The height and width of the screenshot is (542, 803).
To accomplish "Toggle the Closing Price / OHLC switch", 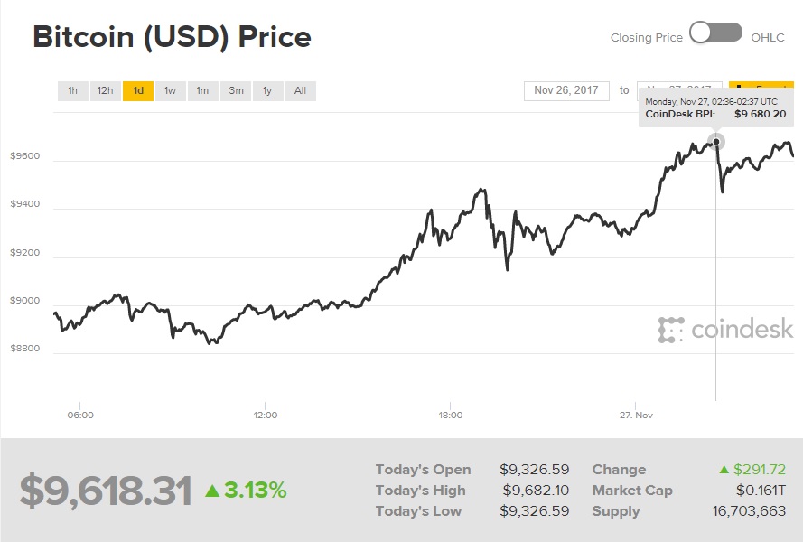I will pos(715,33).
